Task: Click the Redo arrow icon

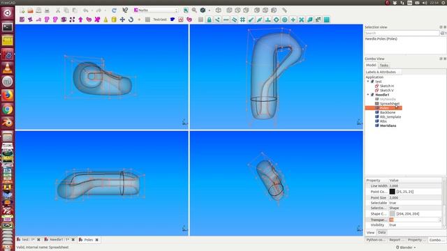Action: pos(99,10)
